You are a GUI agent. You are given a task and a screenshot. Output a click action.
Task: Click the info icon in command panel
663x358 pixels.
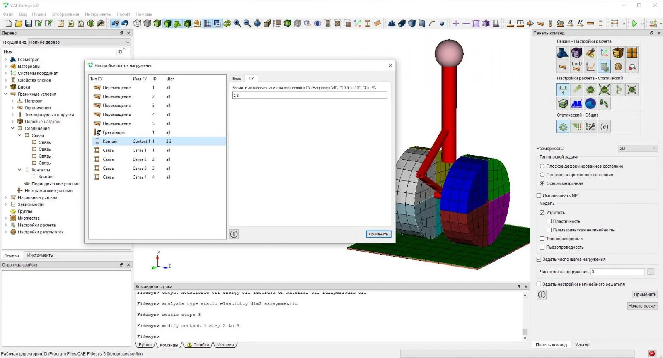coord(542,295)
